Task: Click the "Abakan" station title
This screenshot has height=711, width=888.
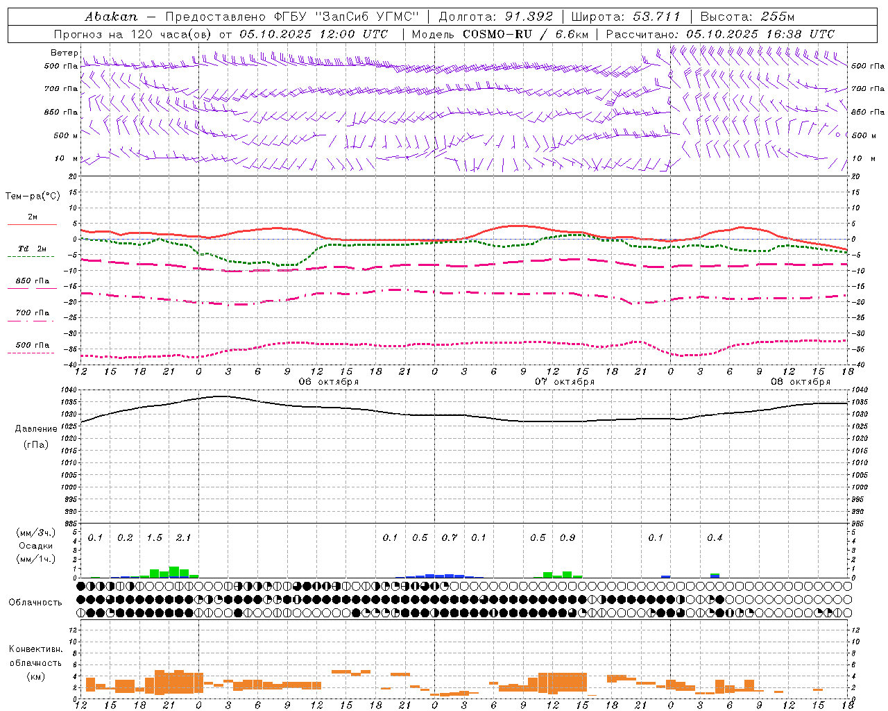Action: (111, 17)
